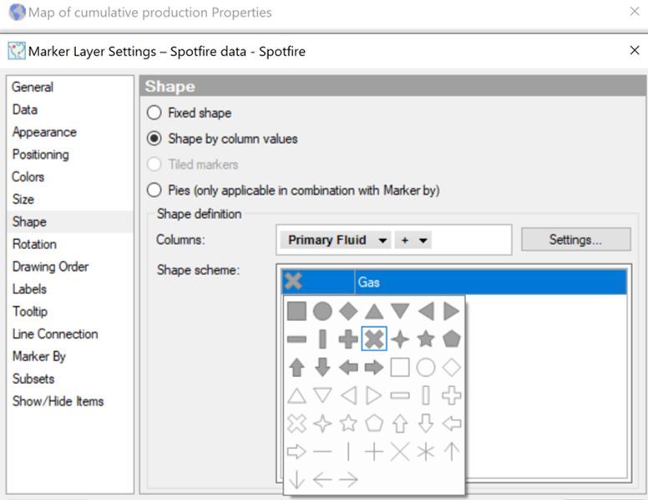Choose the asterisk marker shape

point(426,452)
